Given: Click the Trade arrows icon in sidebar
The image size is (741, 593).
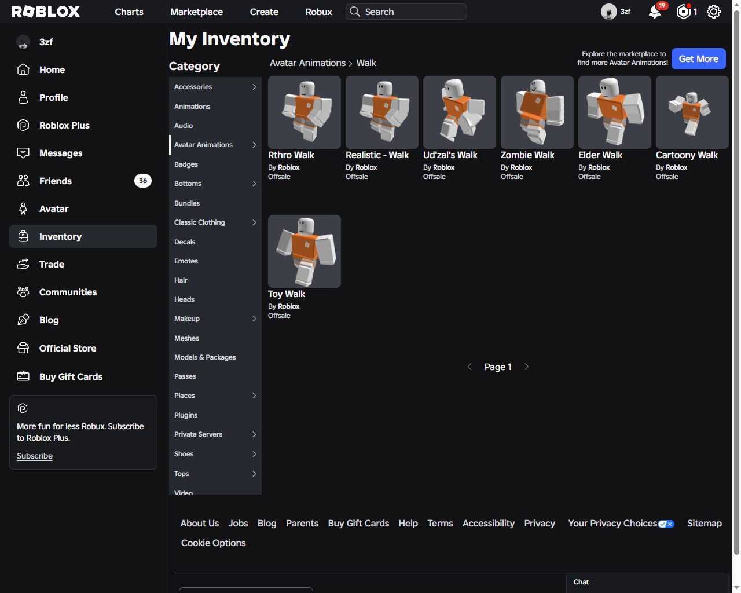Looking at the screenshot, I should [x=23, y=264].
